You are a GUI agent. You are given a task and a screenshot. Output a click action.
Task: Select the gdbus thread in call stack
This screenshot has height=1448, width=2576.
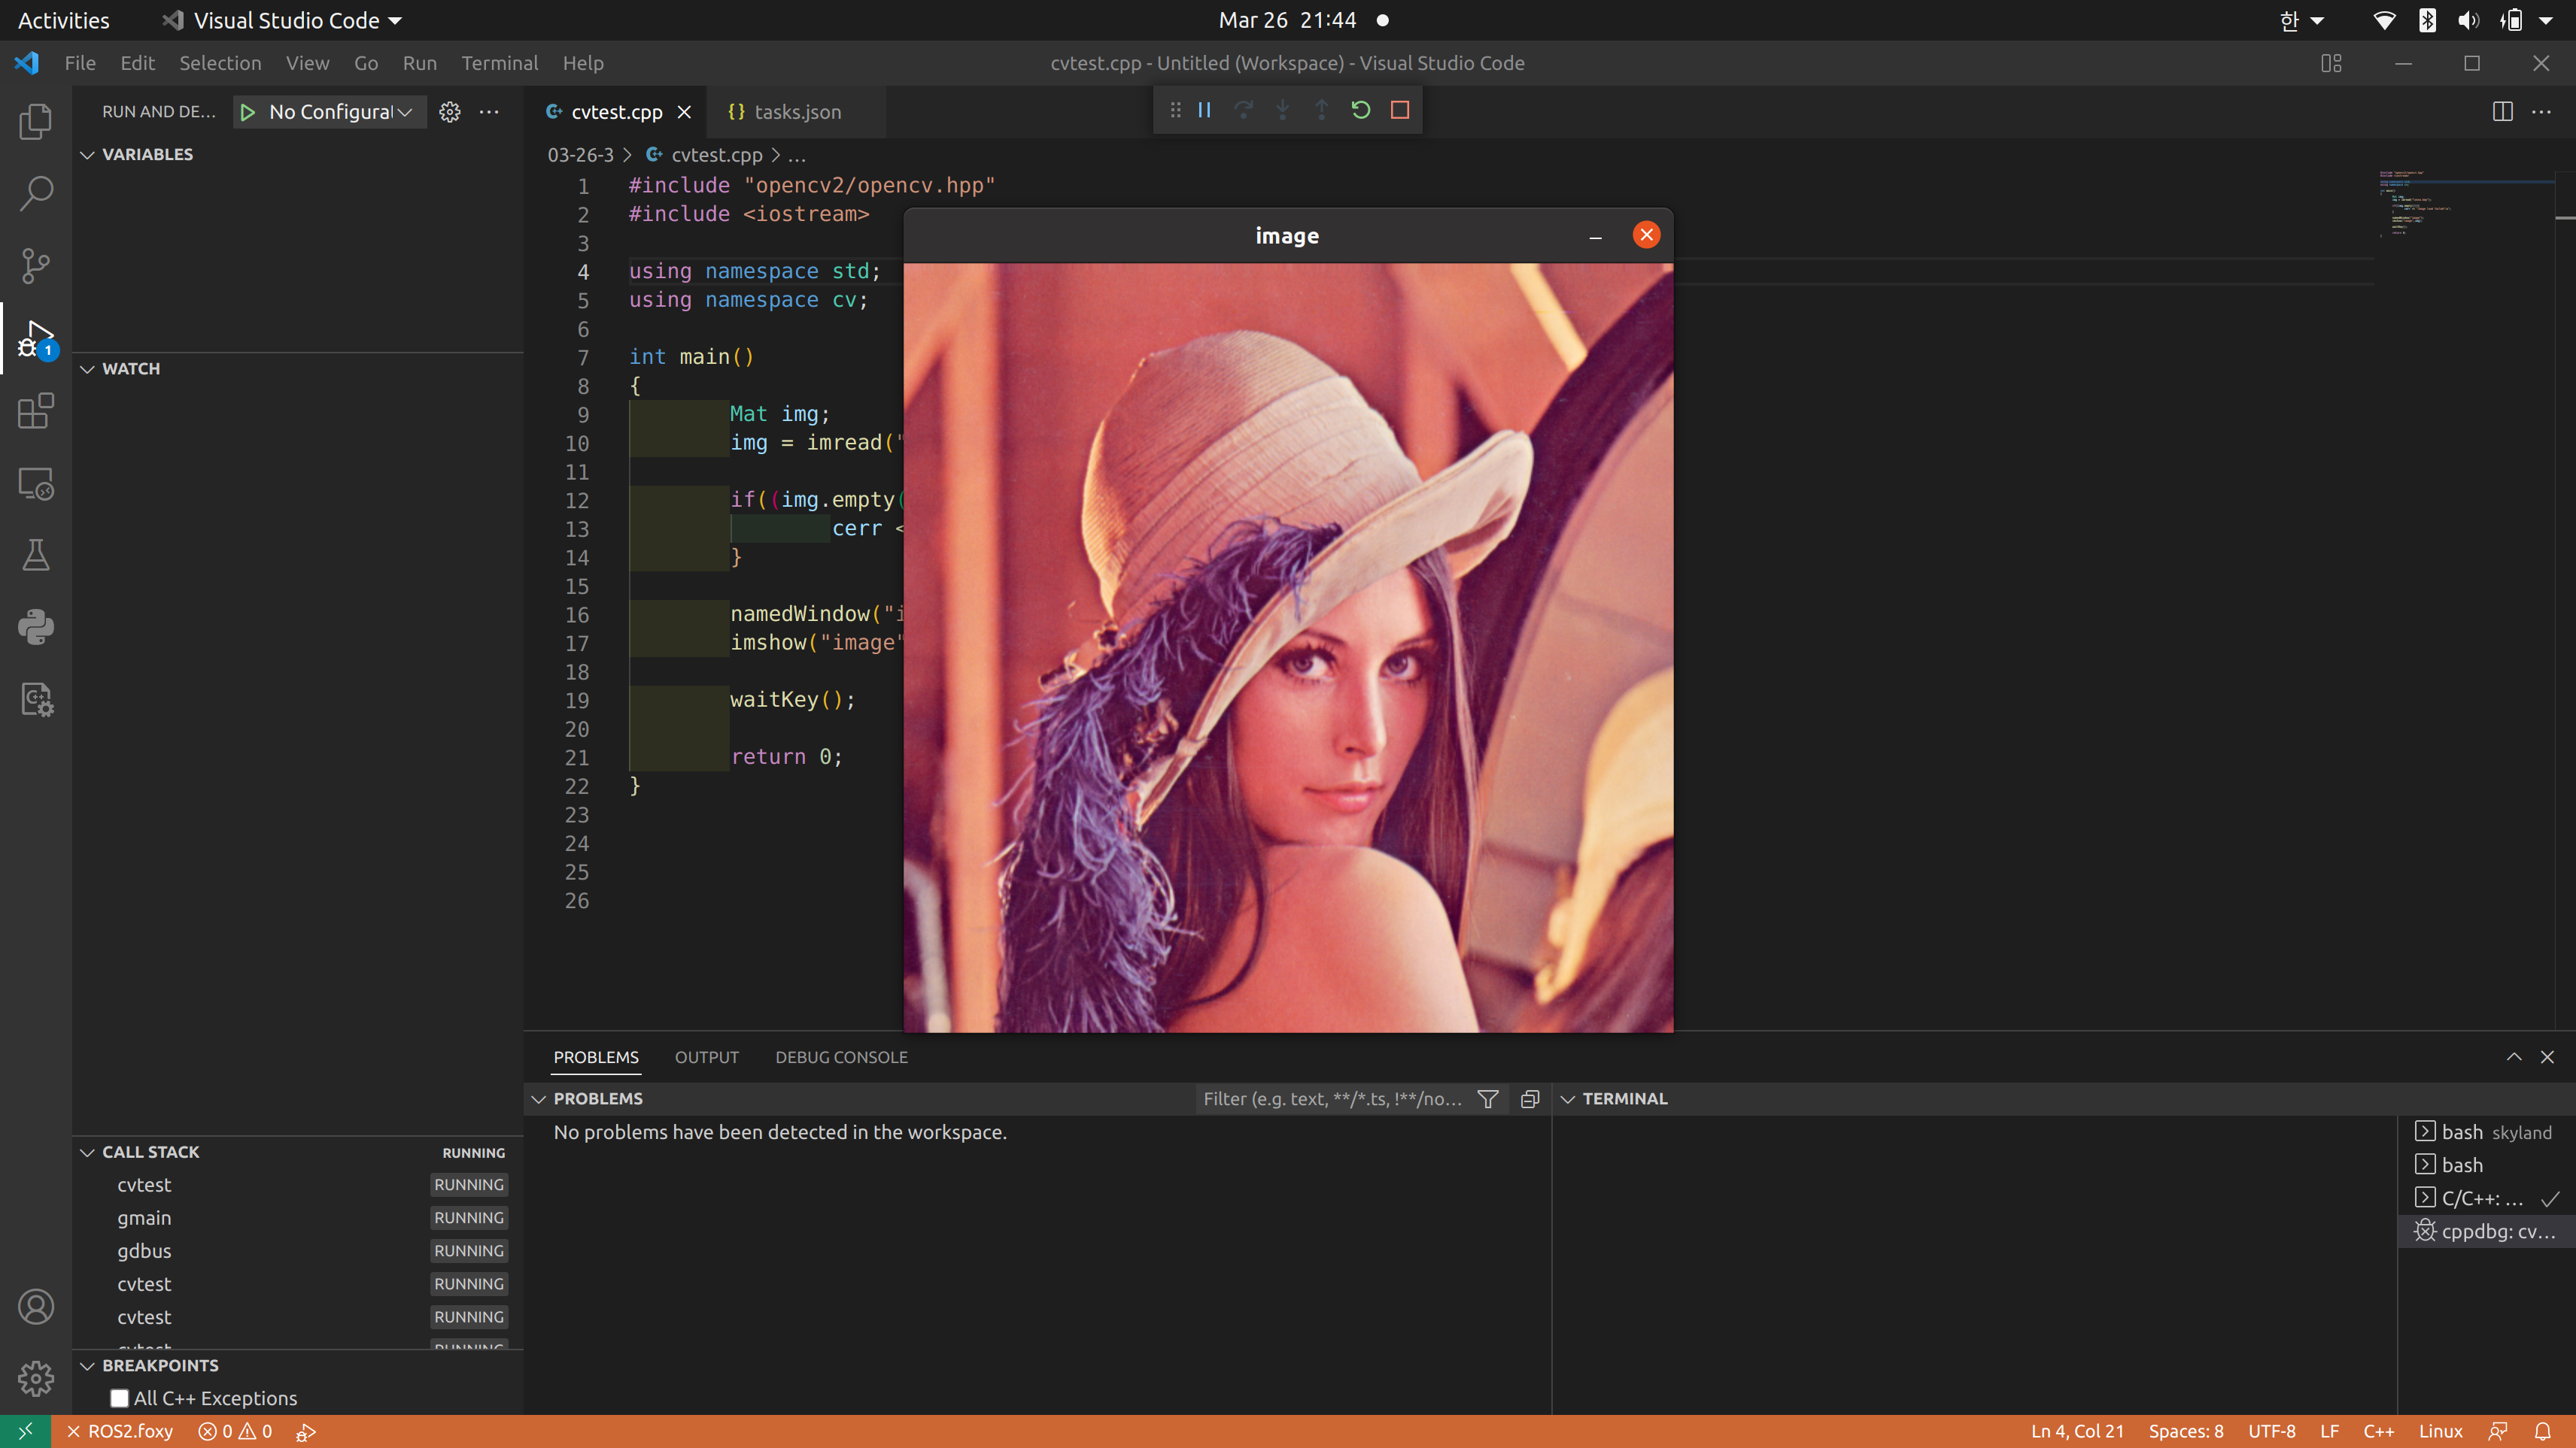click(298, 1250)
